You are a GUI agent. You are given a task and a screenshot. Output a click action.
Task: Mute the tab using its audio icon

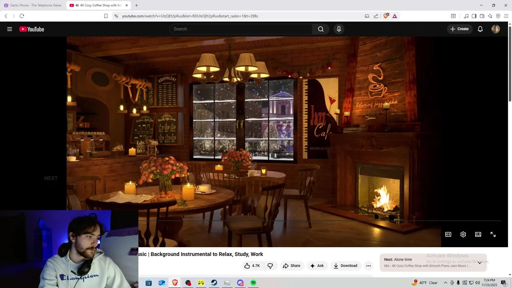[77, 5]
